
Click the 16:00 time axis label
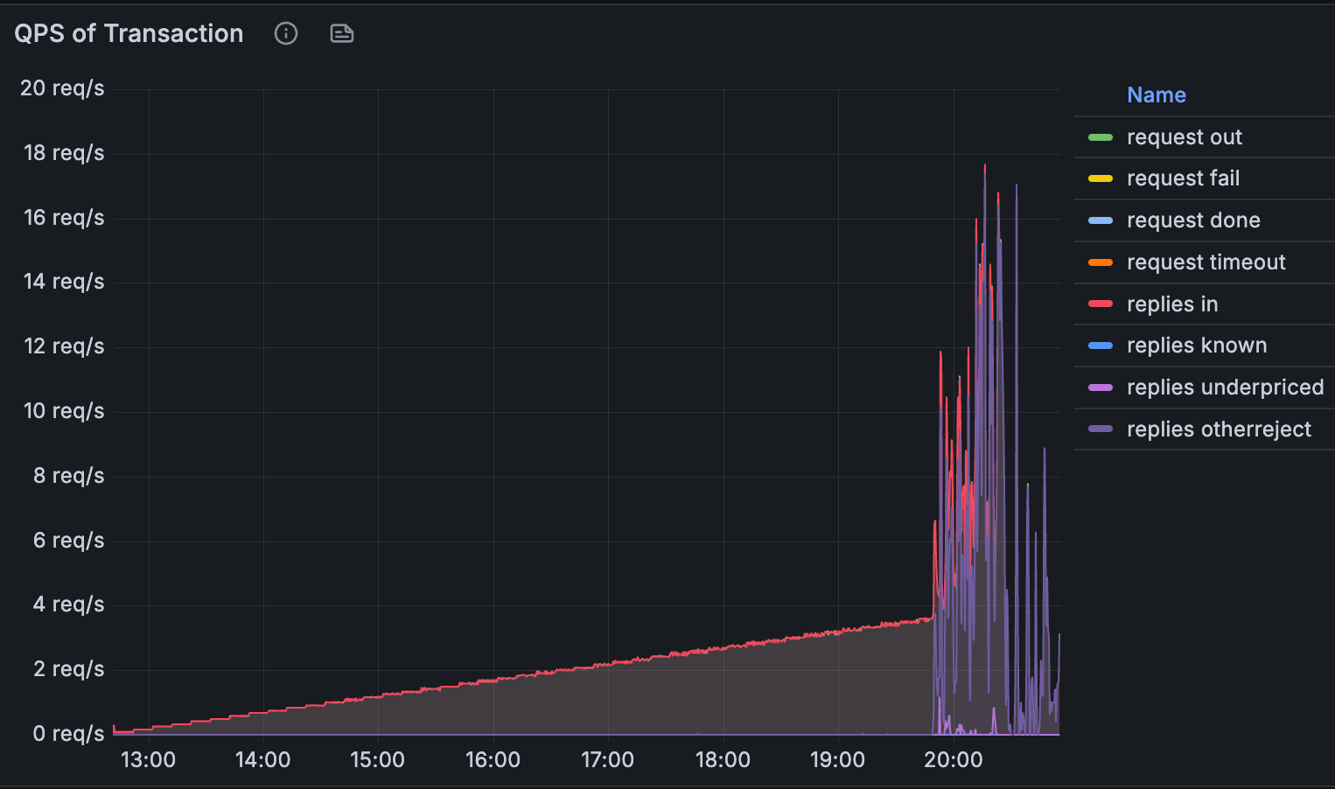pos(493,759)
